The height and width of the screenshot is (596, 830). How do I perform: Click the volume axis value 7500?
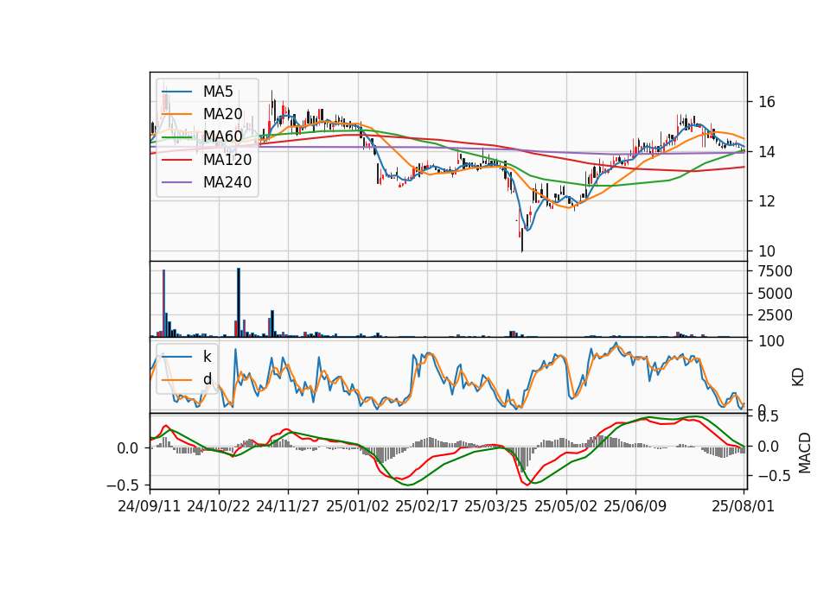(x=776, y=271)
